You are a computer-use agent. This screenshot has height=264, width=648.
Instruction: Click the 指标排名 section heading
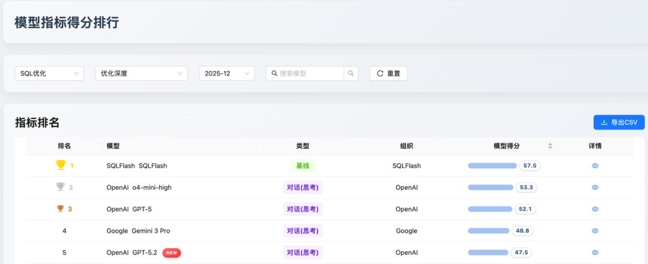point(37,123)
